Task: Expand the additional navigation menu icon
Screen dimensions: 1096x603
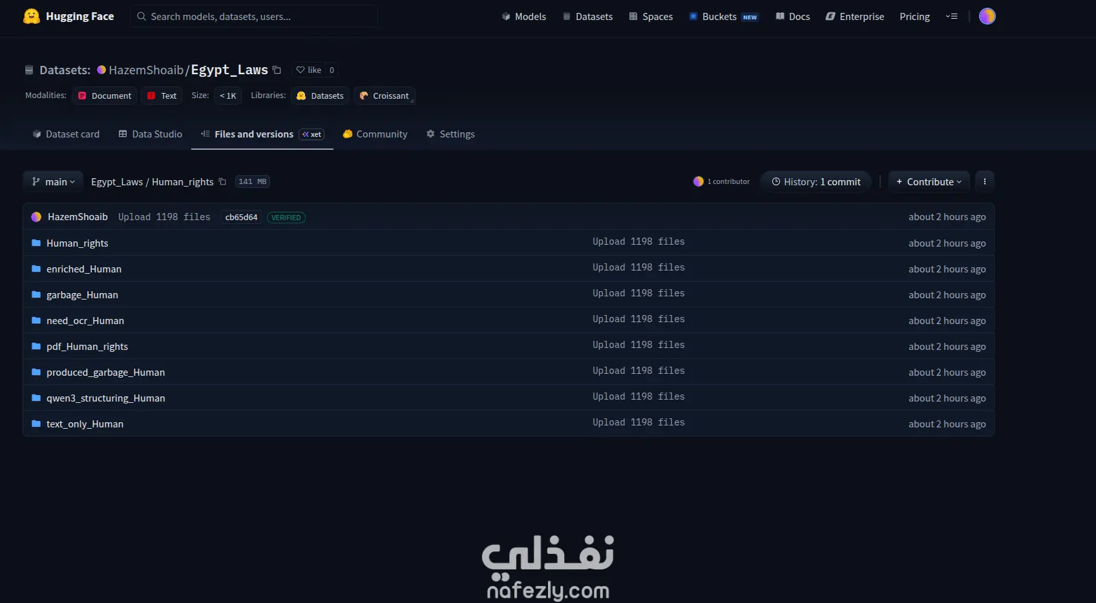Action: (x=951, y=16)
